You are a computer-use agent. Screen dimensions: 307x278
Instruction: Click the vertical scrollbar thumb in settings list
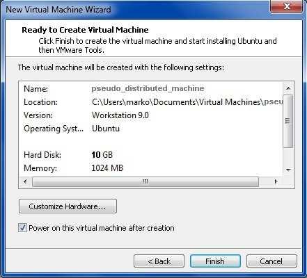click(x=288, y=121)
